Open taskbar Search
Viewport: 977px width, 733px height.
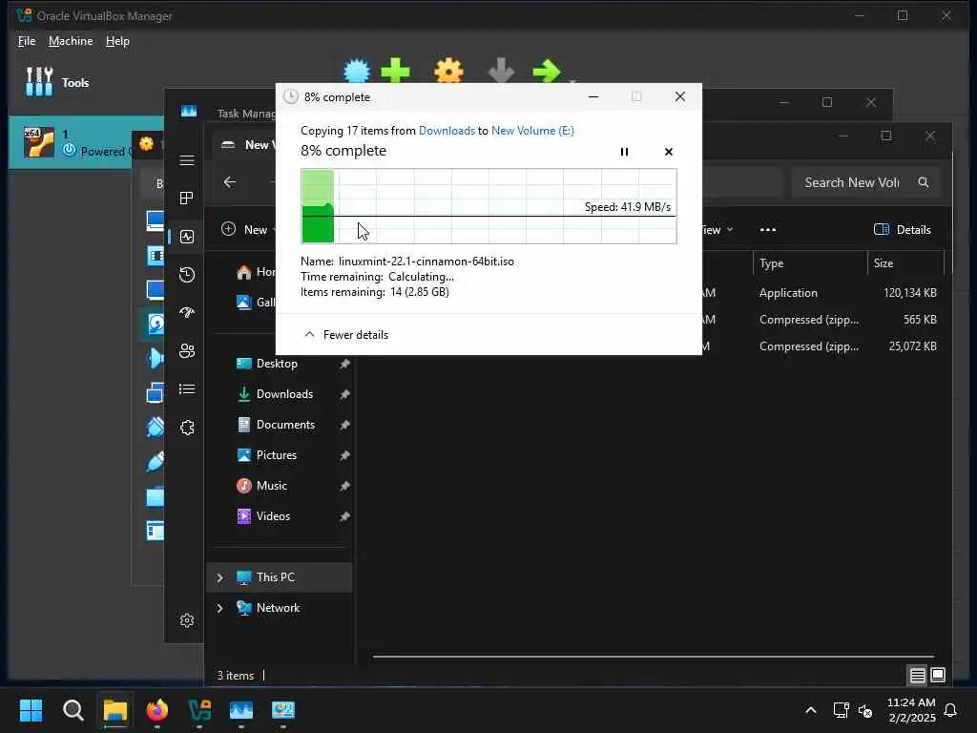pyautogui.click(x=73, y=710)
